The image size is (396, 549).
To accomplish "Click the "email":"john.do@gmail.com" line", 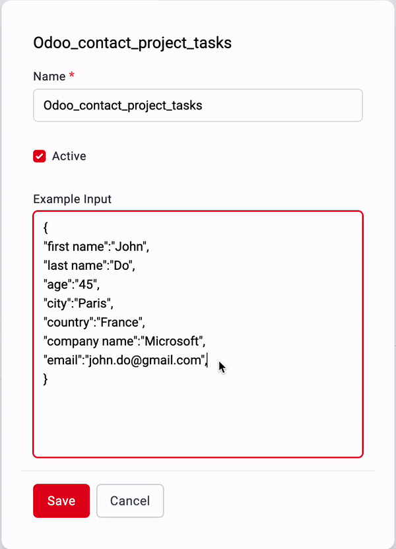I will pyautogui.click(x=125, y=360).
